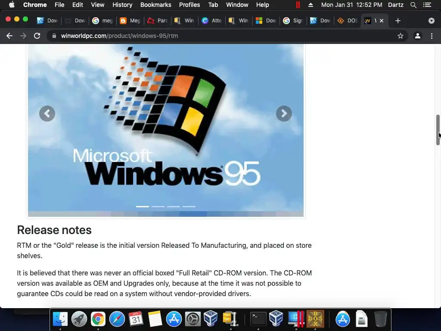Switch to Microsoft-logo "Dow" tab
Image resolution: width=441 pixels, height=331 pixels.
click(x=266, y=21)
